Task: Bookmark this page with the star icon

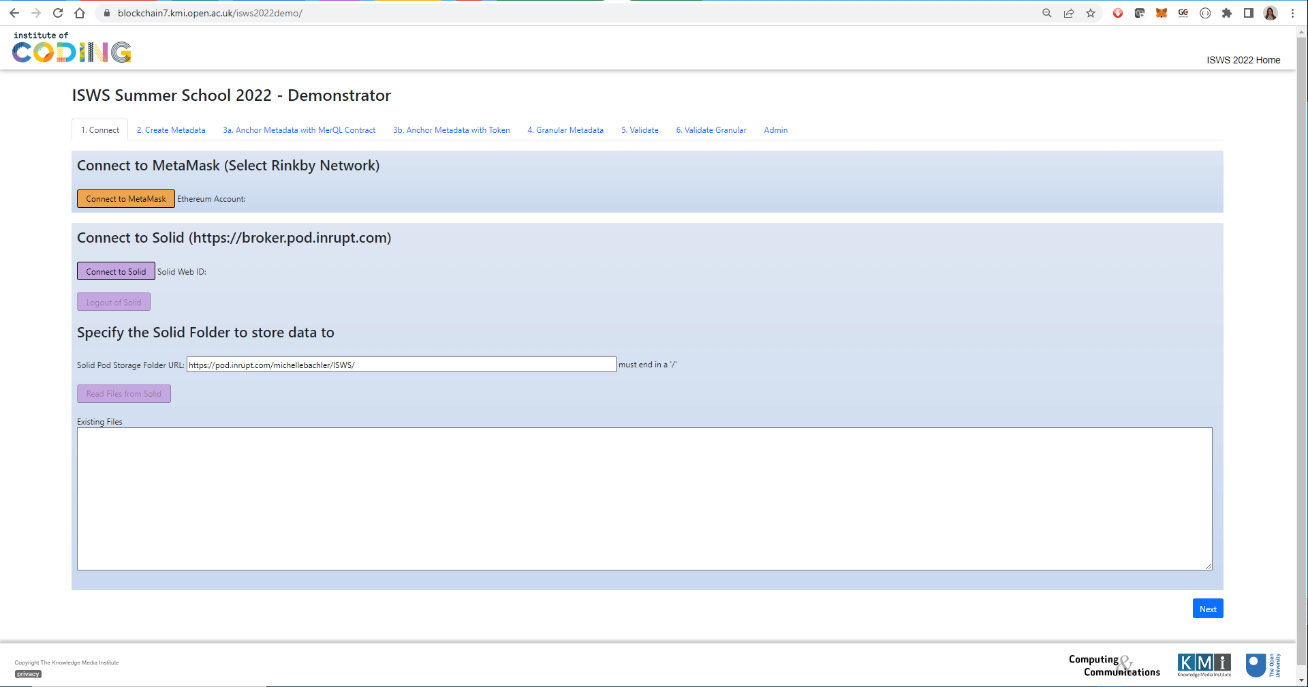Action: pos(1091,13)
